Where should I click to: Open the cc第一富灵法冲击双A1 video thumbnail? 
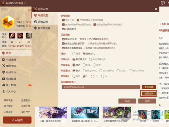(x=53, y=113)
